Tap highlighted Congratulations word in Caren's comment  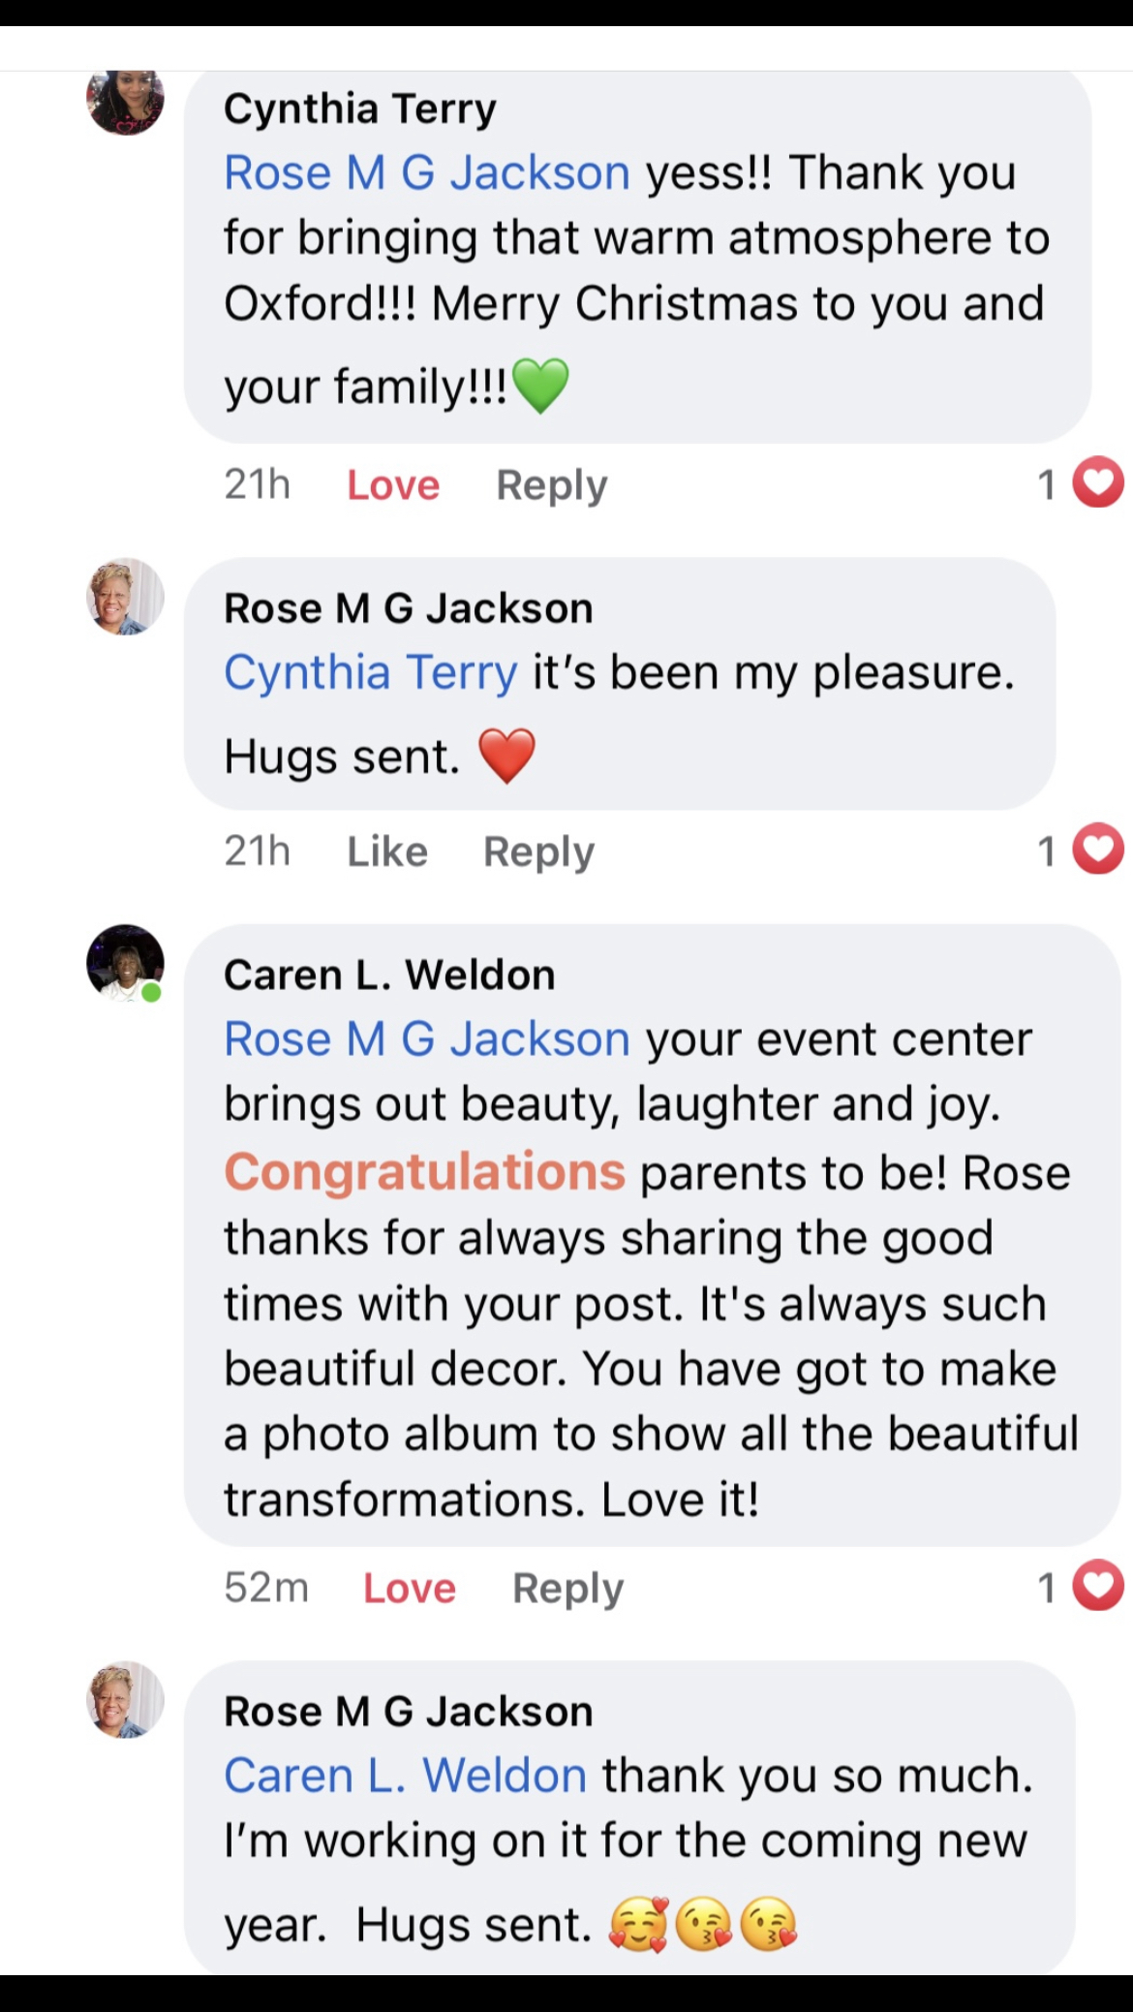coord(424,1172)
